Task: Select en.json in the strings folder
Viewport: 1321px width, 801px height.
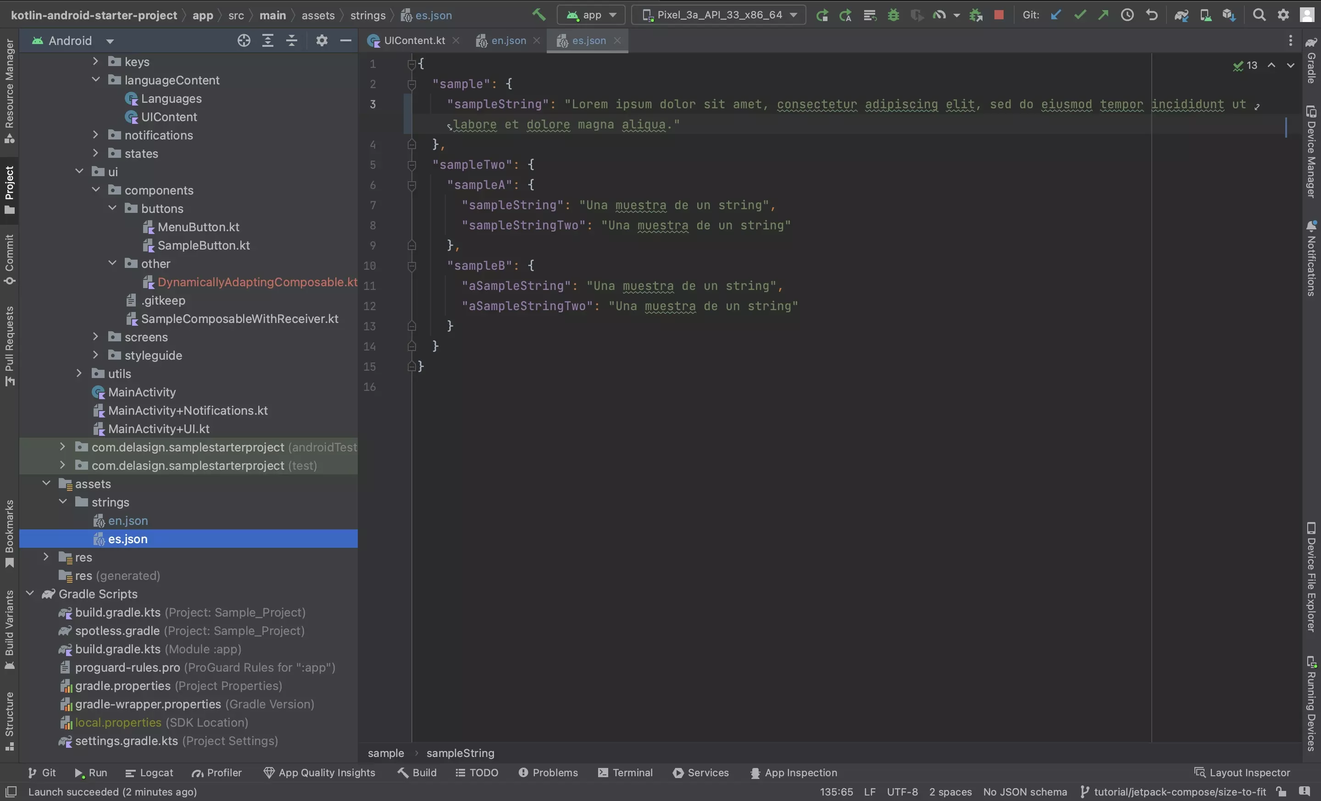Action: click(x=128, y=521)
